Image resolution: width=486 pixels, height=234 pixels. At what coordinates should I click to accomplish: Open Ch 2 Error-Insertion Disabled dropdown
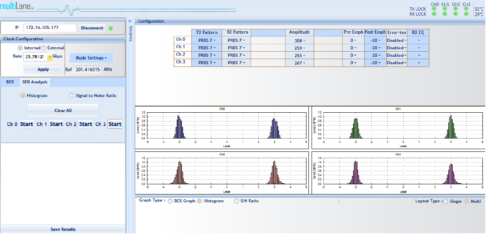[396, 55]
